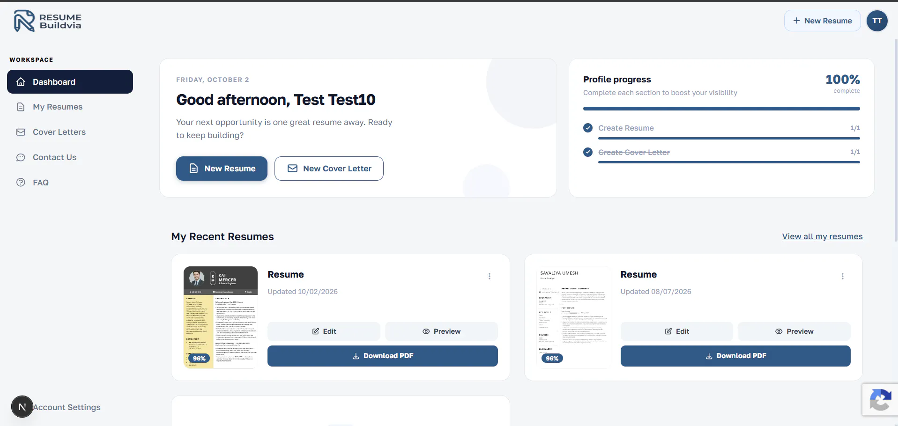Open the TT user avatar menu

tap(877, 21)
